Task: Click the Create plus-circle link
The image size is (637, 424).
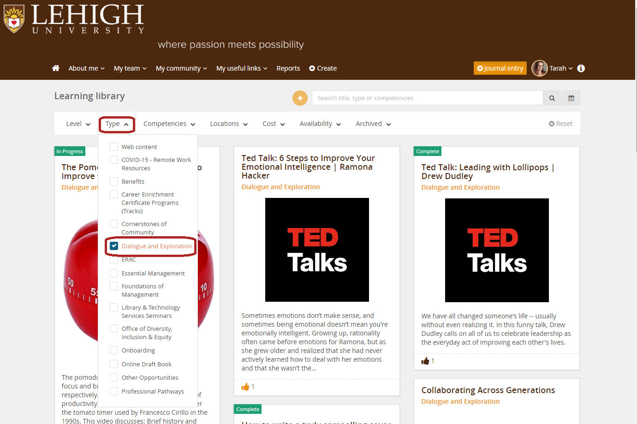Action: coord(323,68)
